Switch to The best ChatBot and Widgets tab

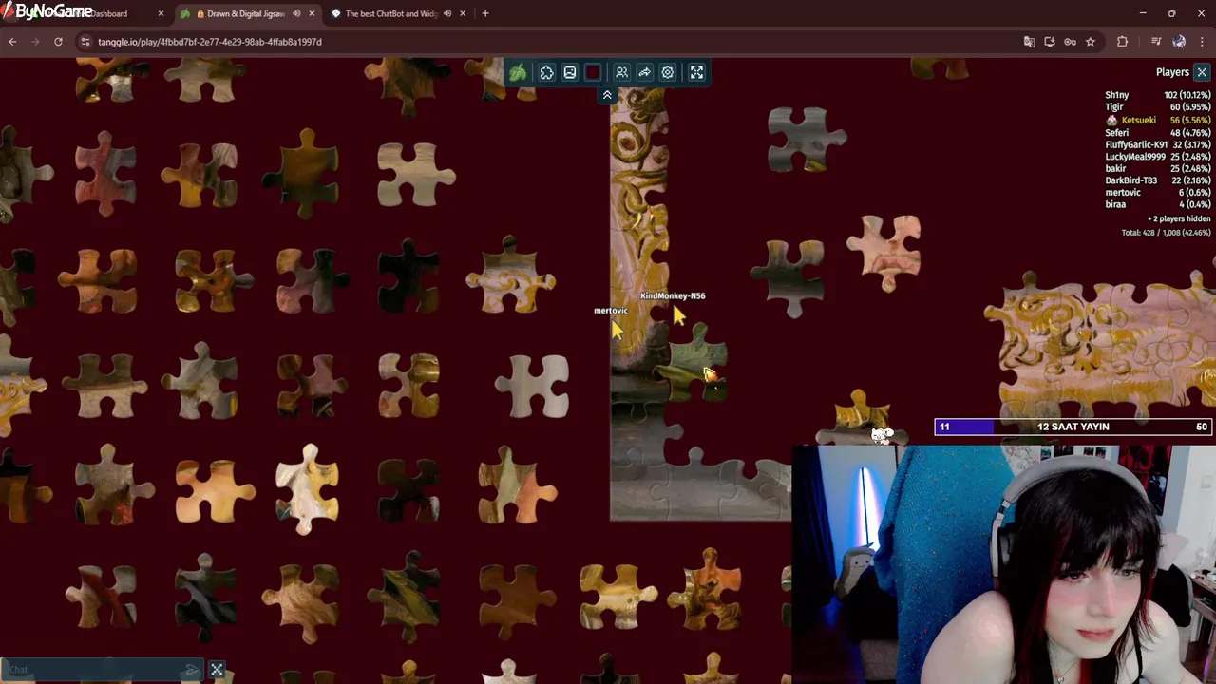(399, 13)
